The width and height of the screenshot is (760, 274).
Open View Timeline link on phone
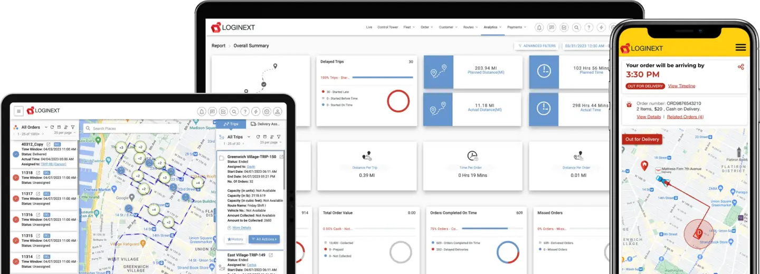pos(681,86)
